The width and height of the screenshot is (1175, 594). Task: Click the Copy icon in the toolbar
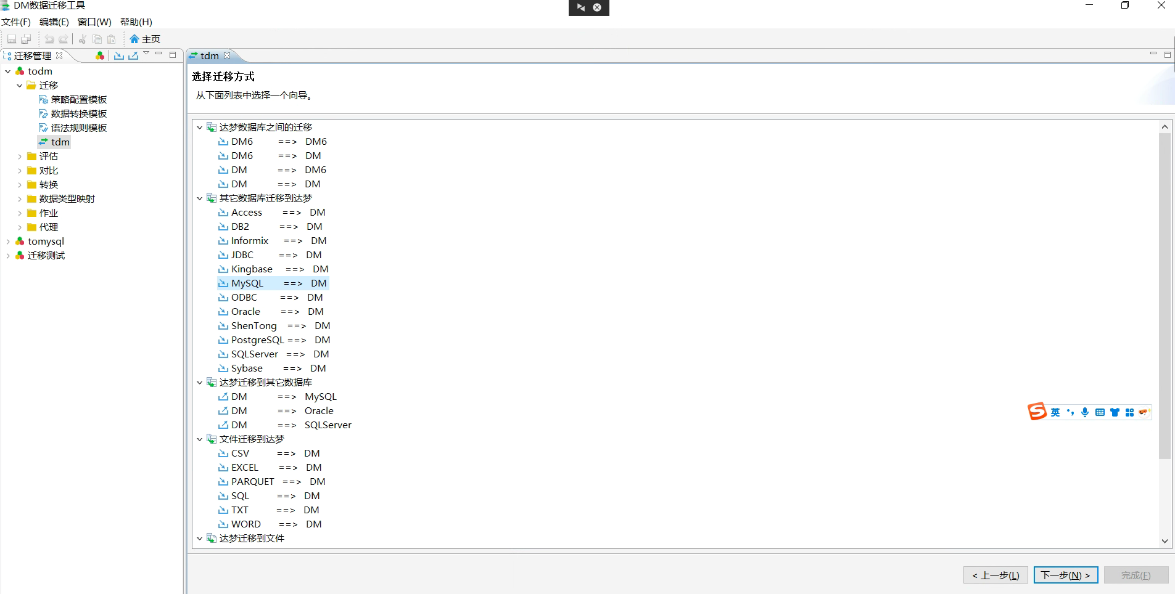(97, 39)
